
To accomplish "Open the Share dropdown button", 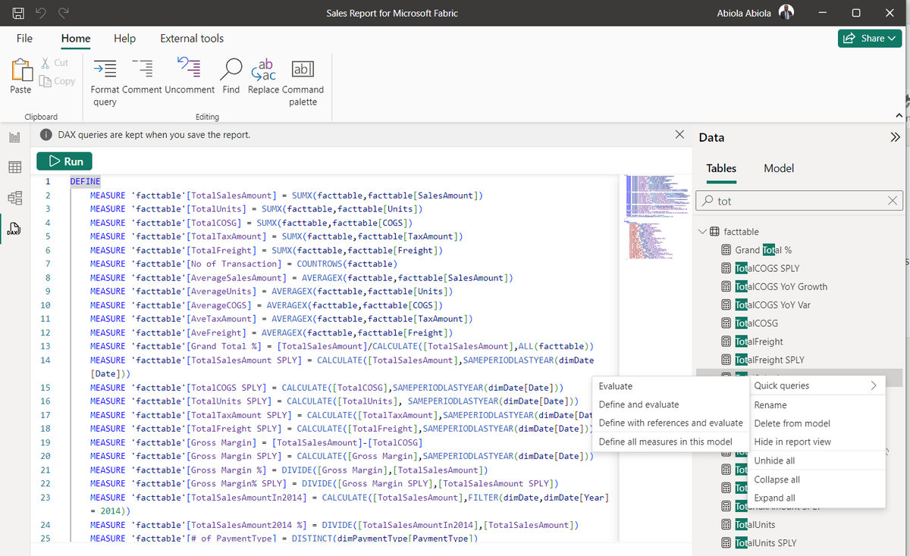I will (x=869, y=38).
